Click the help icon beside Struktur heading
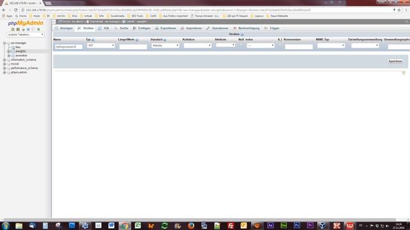 click(242, 34)
